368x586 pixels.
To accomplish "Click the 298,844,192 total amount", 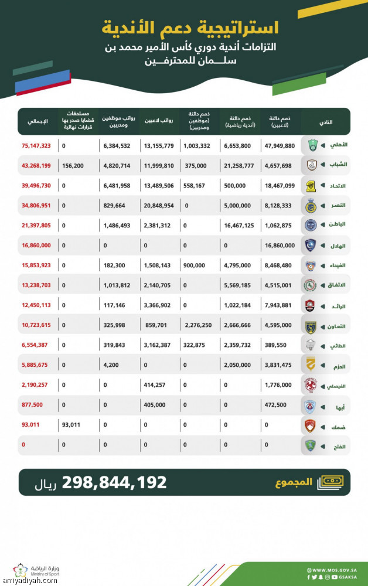I will tap(121, 483).
